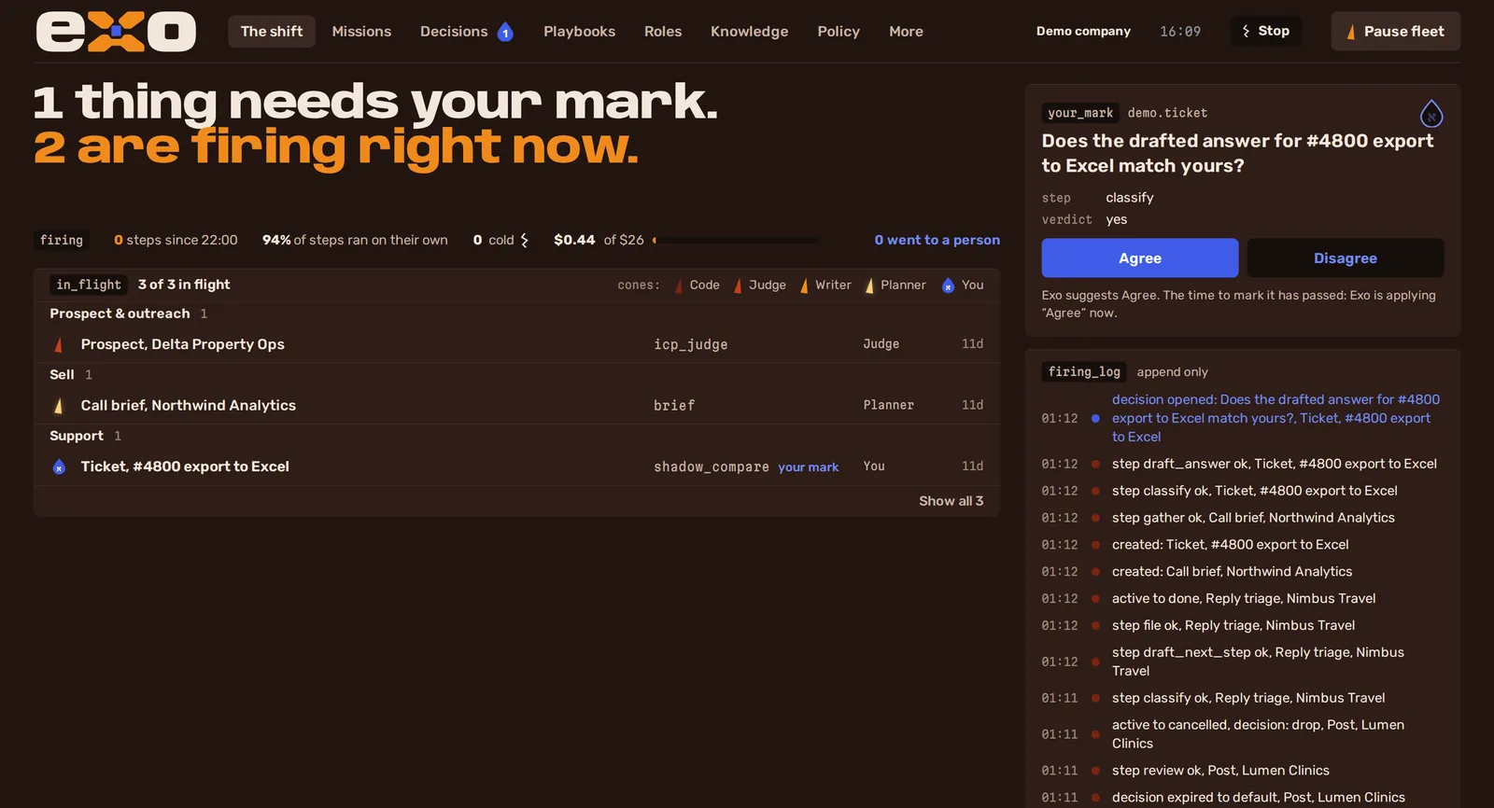Click the spend progress bar of $26
The image size is (1494, 808).
pos(736,241)
